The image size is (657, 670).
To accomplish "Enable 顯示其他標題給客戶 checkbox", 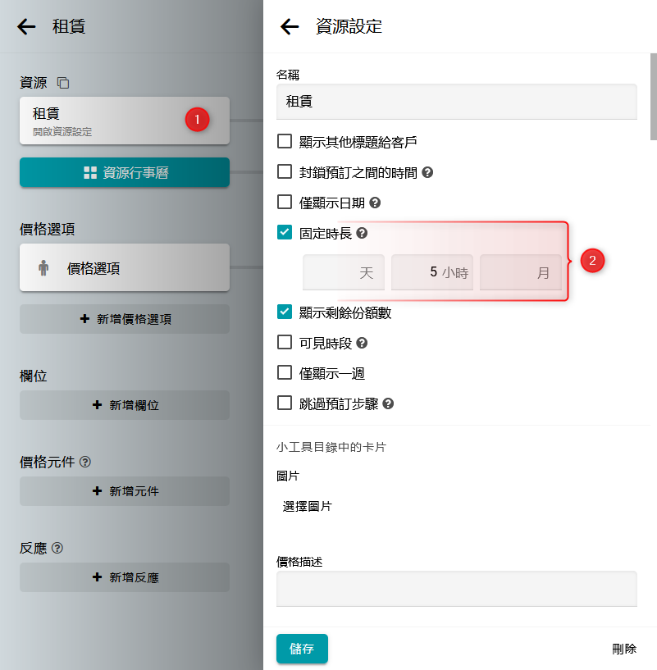I will [285, 141].
